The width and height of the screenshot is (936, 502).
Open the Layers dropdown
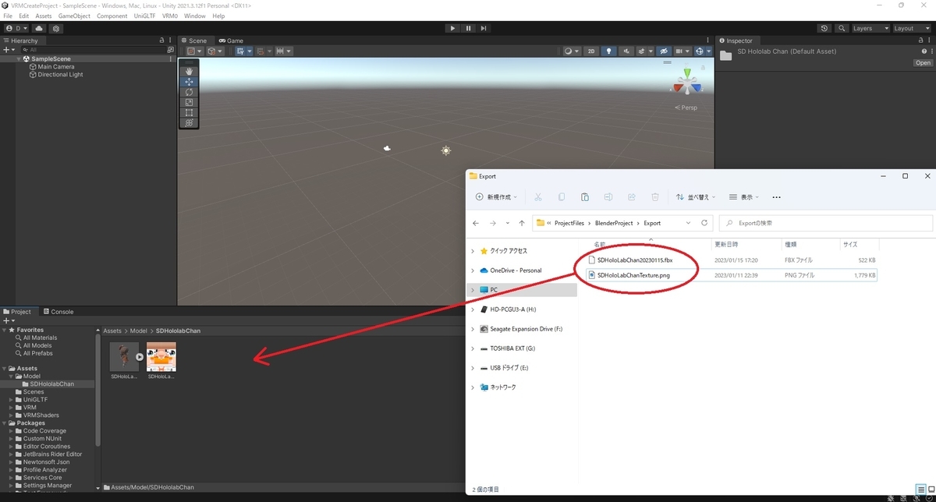(x=870, y=28)
